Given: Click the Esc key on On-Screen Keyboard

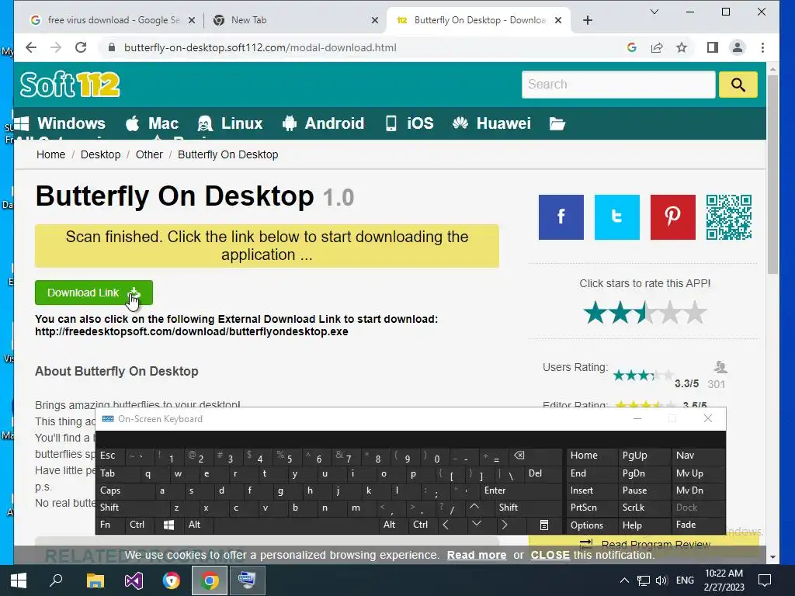Looking at the screenshot, I should [110, 456].
